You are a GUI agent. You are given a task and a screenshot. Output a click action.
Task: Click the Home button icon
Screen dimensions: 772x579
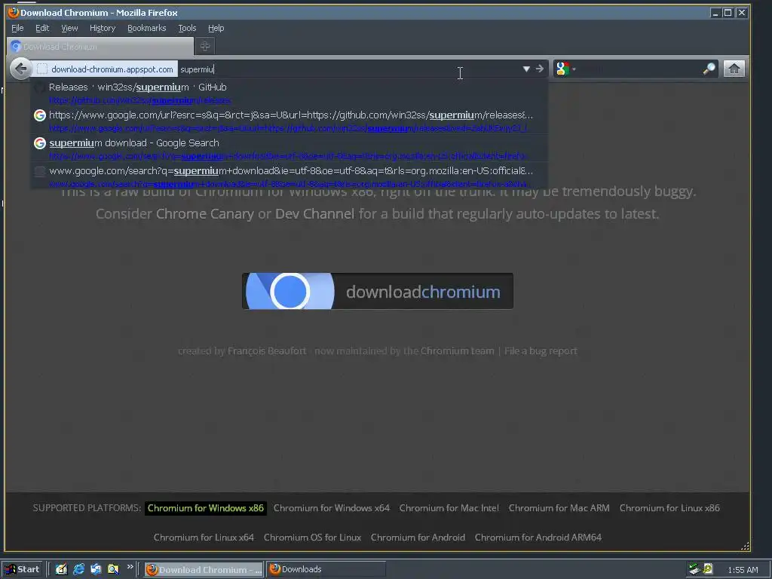(734, 69)
